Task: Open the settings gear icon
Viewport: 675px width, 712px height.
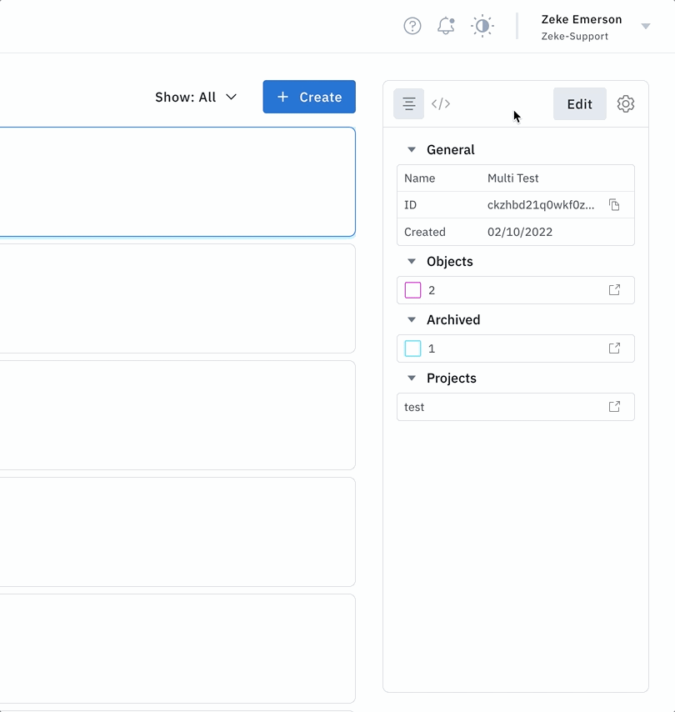Action: click(626, 104)
